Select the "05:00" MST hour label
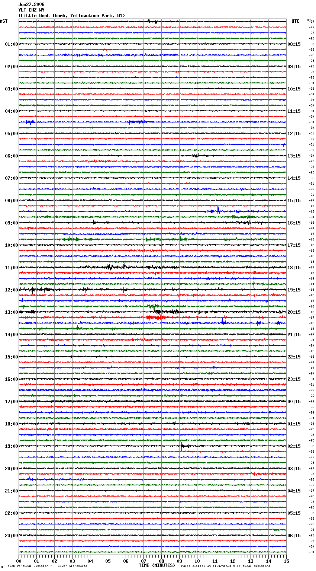 point(12,134)
